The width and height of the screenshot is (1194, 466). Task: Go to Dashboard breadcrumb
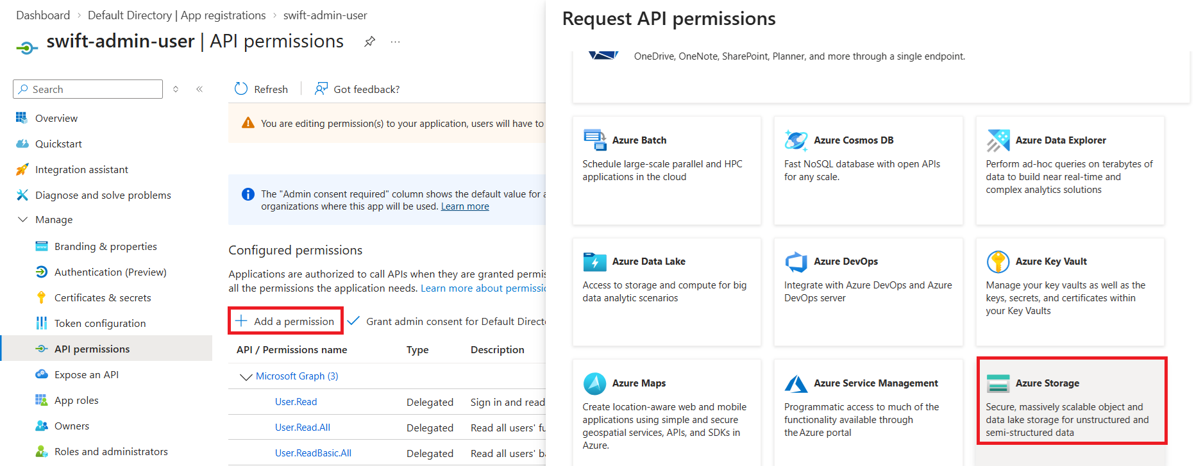tap(43, 15)
